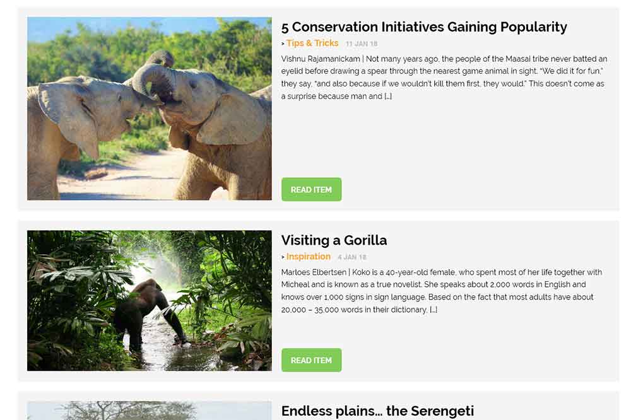Click the small arrow before "Tips & Tricks"

(x=283, y=44)
